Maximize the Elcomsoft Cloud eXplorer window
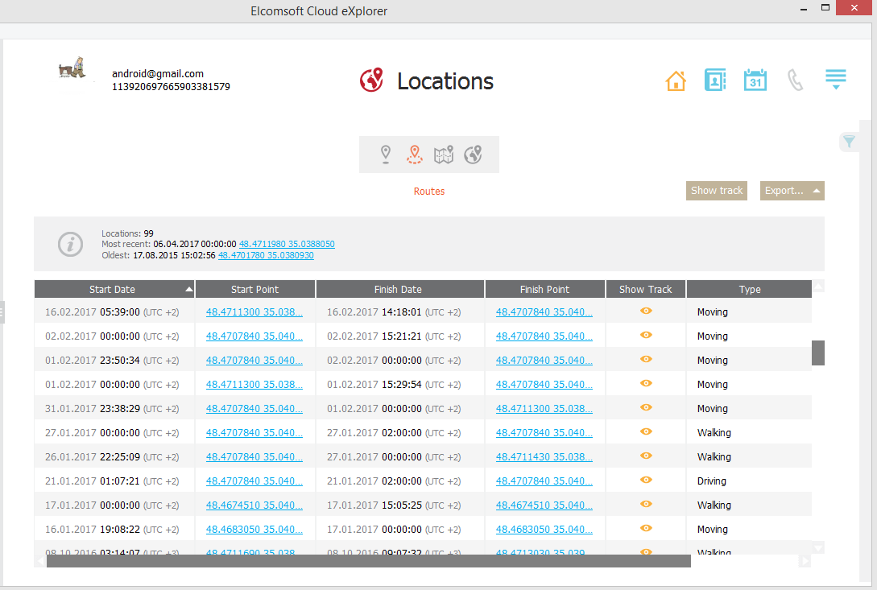The width and height of the screenshot is (877, 590). point(825,8)
